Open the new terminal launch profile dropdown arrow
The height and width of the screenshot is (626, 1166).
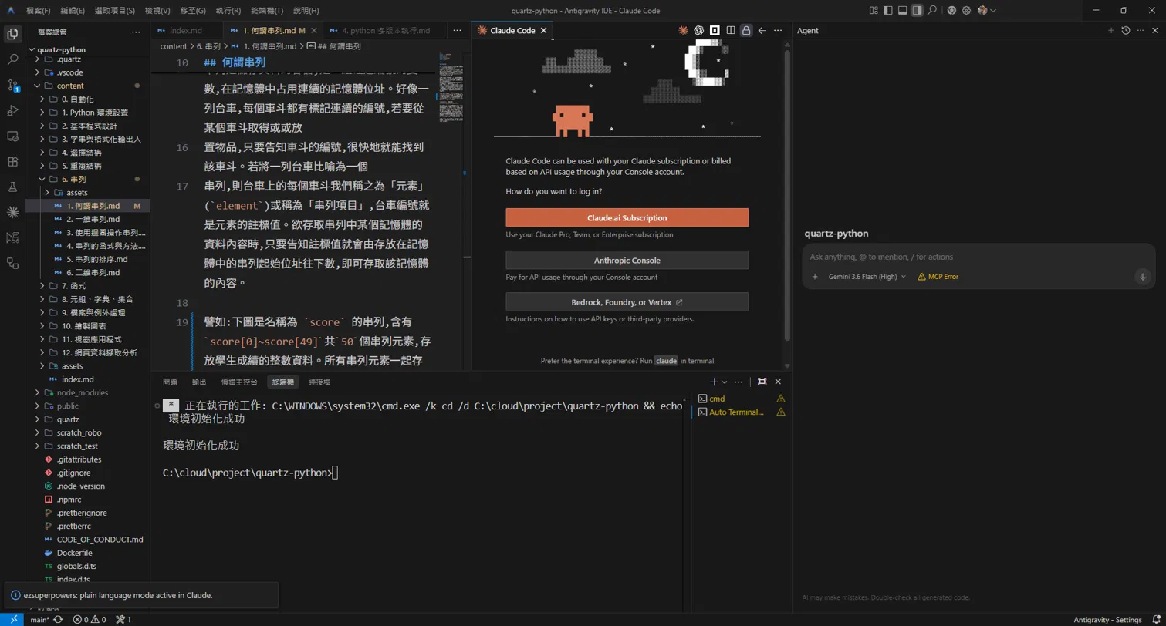[725, 382]
